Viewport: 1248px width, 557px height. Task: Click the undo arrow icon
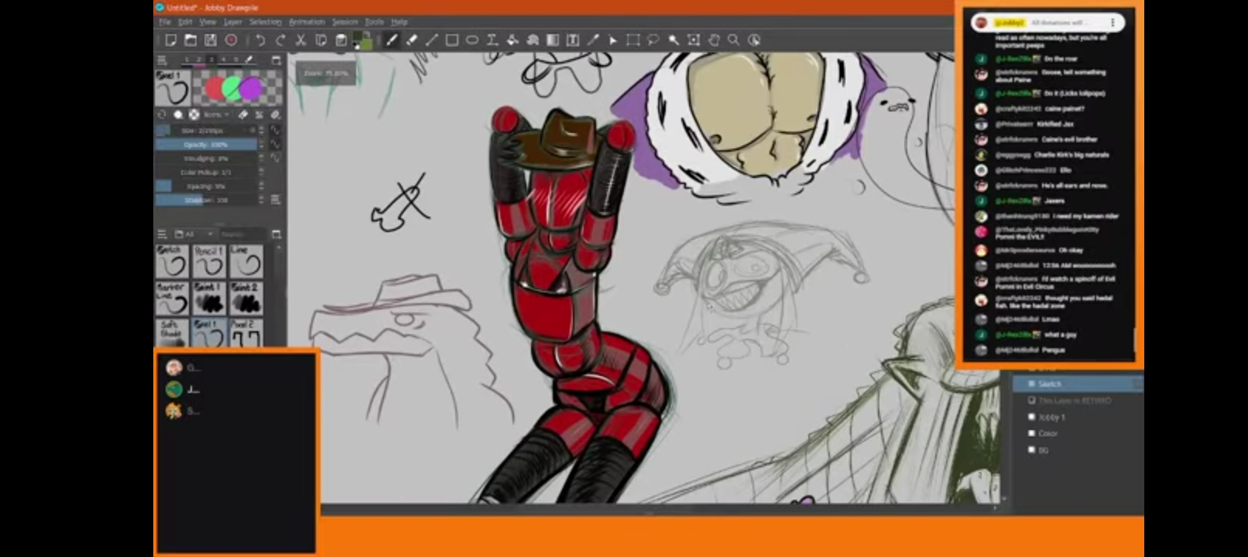(260, 40)
